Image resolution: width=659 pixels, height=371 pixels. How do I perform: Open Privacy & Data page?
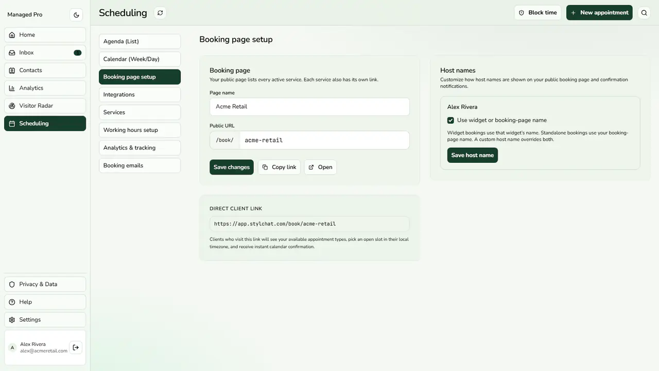[45, 284]
